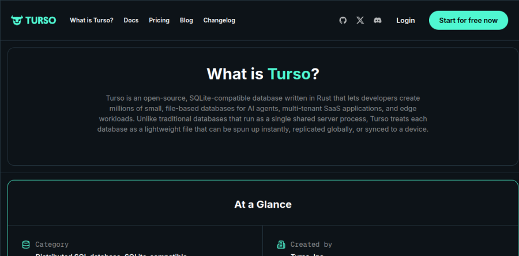Click the Turso bull logo
The width and height of the screenshot is (519, 256).
[33, 20]
